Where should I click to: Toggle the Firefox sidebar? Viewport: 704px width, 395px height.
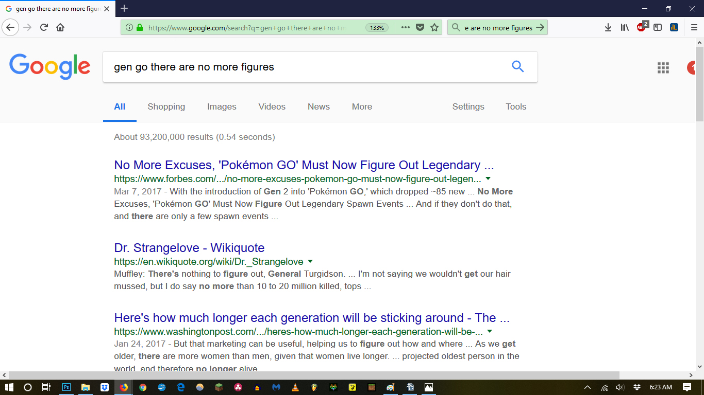click(658, 28)
